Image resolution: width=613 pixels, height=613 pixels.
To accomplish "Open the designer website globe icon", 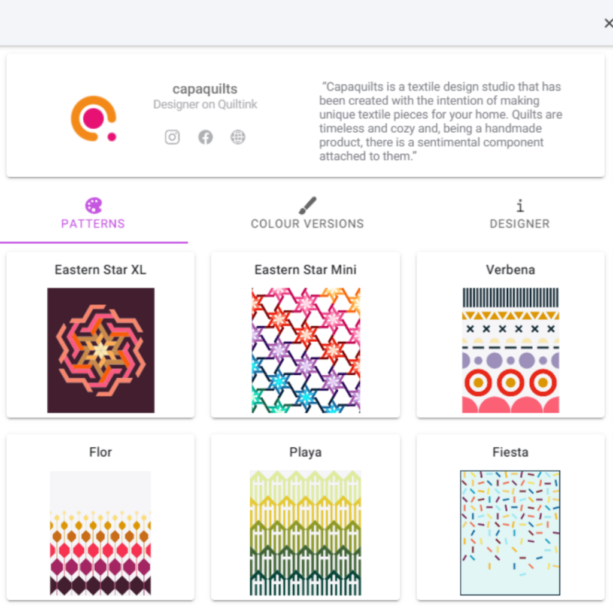I will coord(238,137).
